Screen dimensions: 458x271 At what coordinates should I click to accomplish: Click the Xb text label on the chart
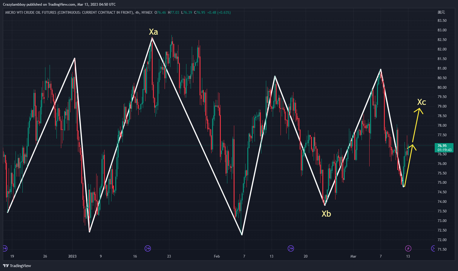coord(326,214)
